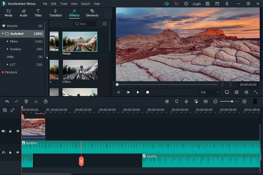Click the exclamation info icon
This screenshot has width=263, height=175.
186,4
